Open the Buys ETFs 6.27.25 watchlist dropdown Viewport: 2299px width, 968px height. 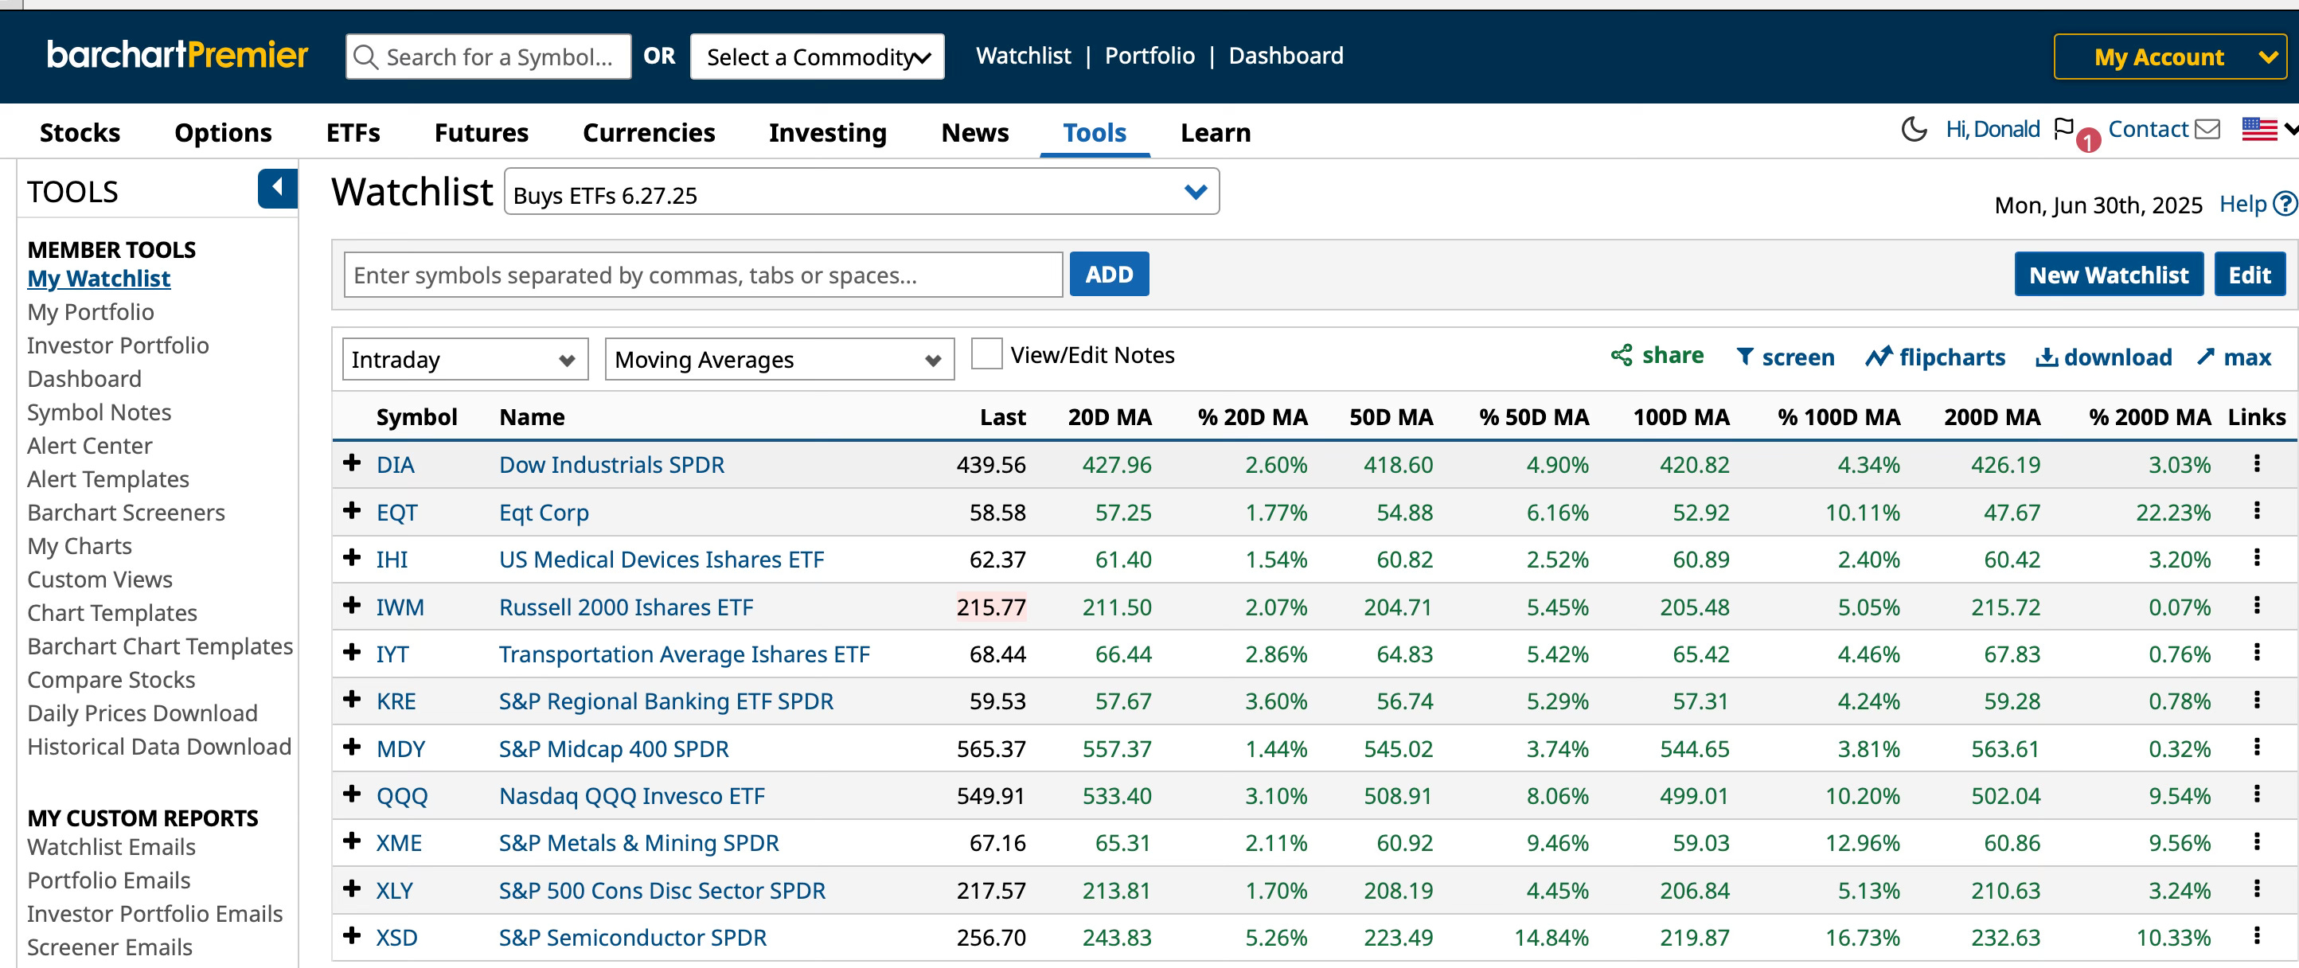point(861,192)
